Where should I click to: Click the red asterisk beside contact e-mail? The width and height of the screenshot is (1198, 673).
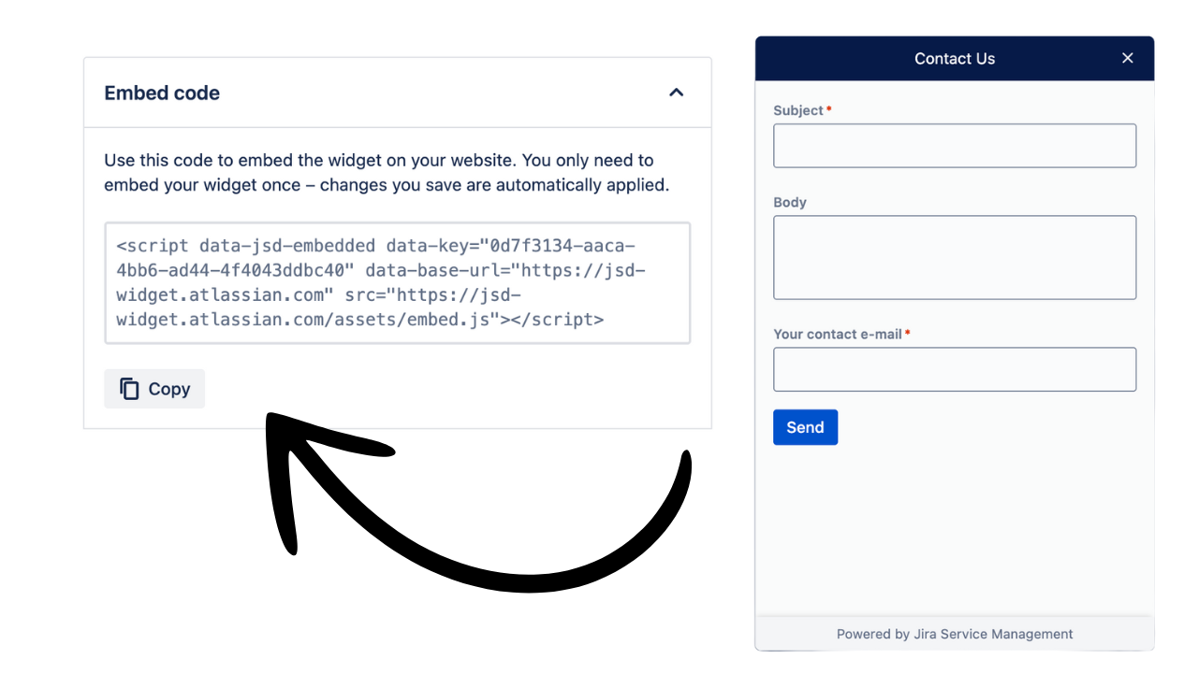908,333
